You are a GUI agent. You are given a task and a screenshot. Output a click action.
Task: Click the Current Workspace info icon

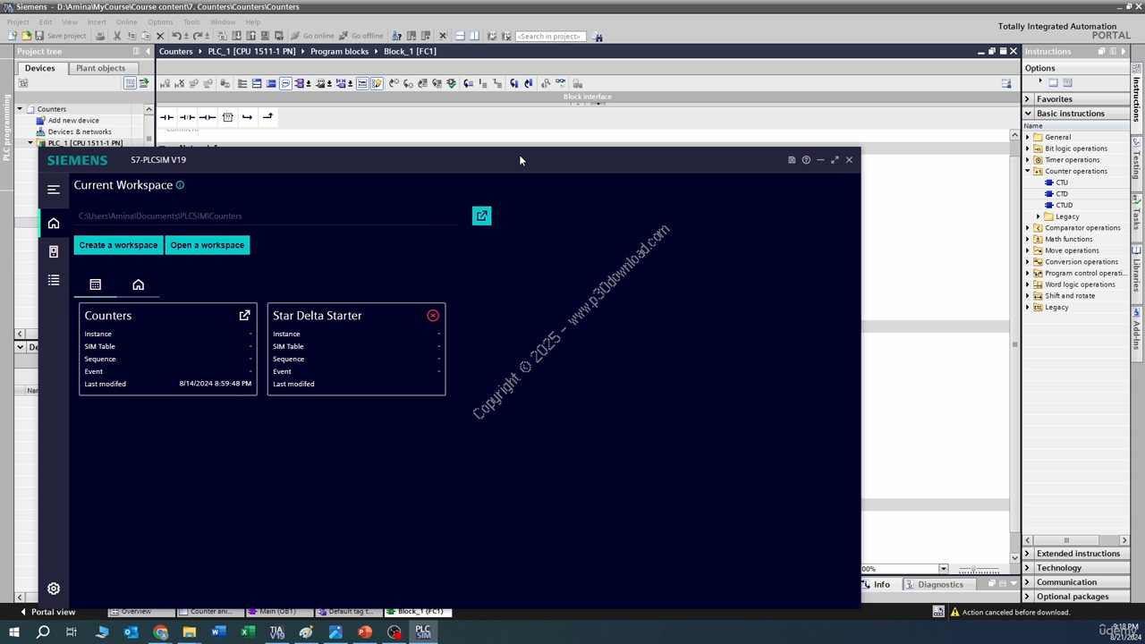[180, 185]
